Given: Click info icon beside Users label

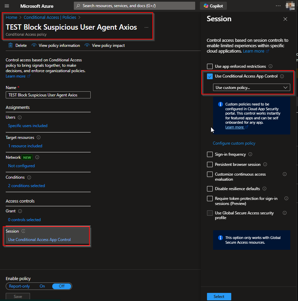Looking at the screenshot, I should click(20, 118).
